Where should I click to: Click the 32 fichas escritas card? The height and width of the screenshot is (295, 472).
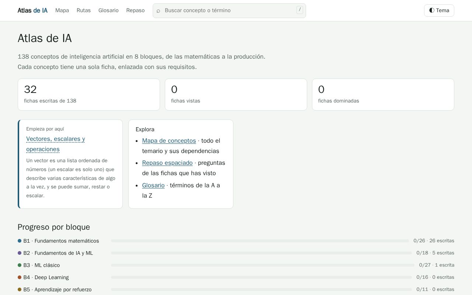pos(89,94)
